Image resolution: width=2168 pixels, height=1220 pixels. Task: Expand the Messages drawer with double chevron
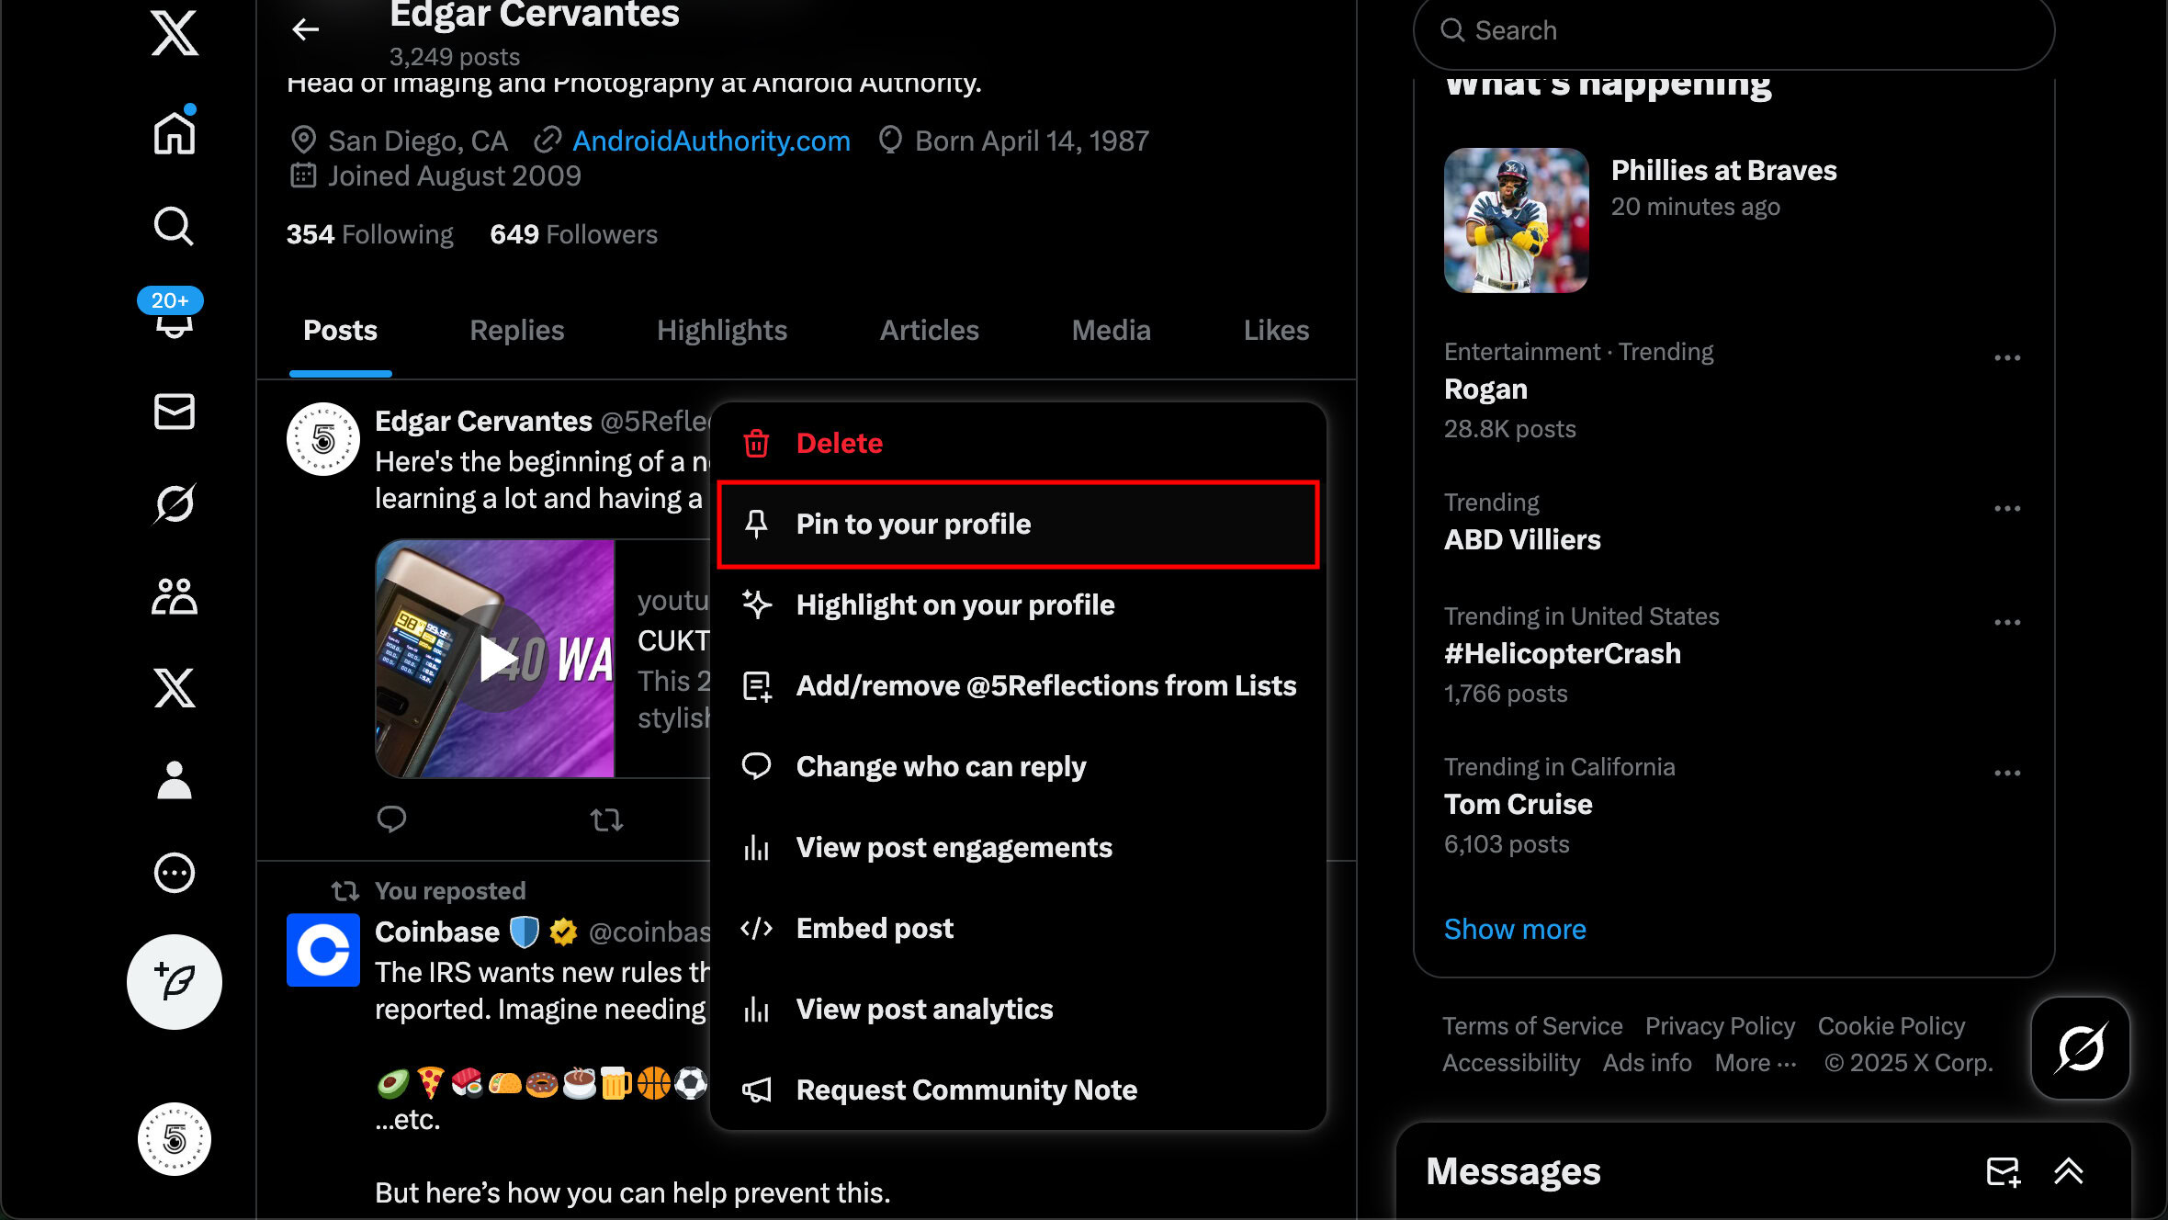(x=2068, y=1171)
